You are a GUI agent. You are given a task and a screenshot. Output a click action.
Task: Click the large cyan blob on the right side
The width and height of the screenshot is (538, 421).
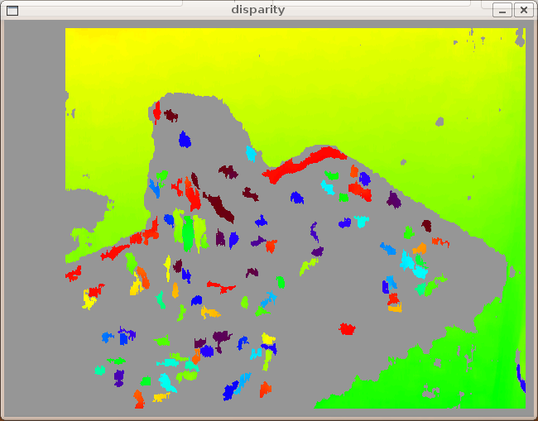coord(408,261)
